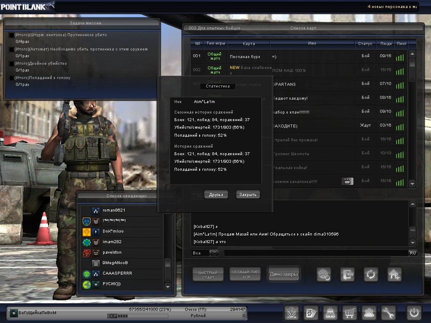Click the Друзья button in statistics dialog
The width and height of the screenshot is (431, 323).
[x=216, y=195]
